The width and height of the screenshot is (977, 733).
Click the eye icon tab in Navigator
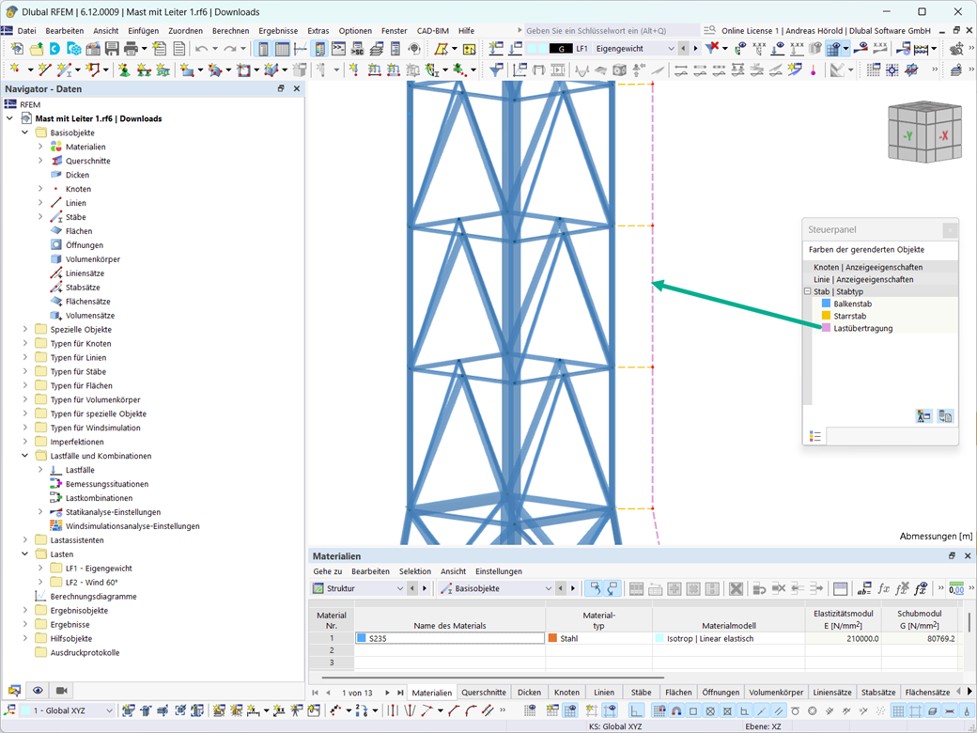coord(39,691)
